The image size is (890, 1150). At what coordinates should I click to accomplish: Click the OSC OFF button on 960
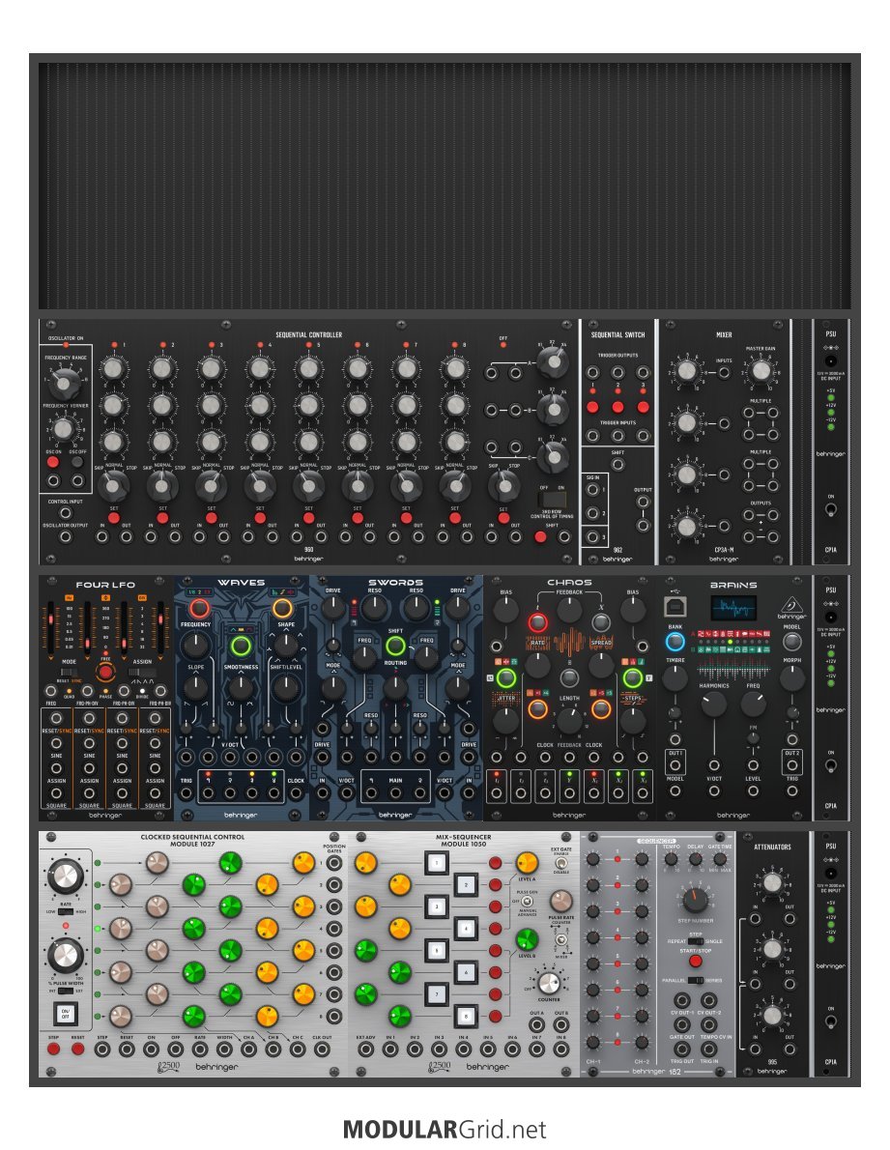pyautogui.click(x=77, y=462)
